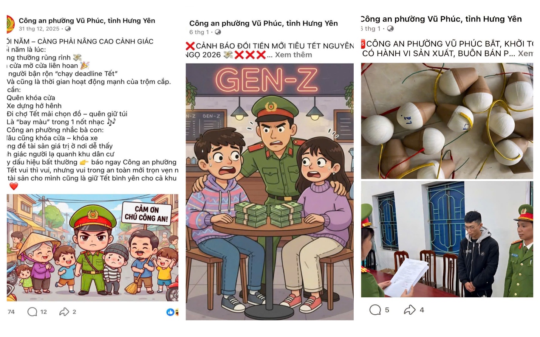Viewport: 540px width, 337px height.
Task: Open the GEN-Z money warning illustration
Action: click(269, 191)
